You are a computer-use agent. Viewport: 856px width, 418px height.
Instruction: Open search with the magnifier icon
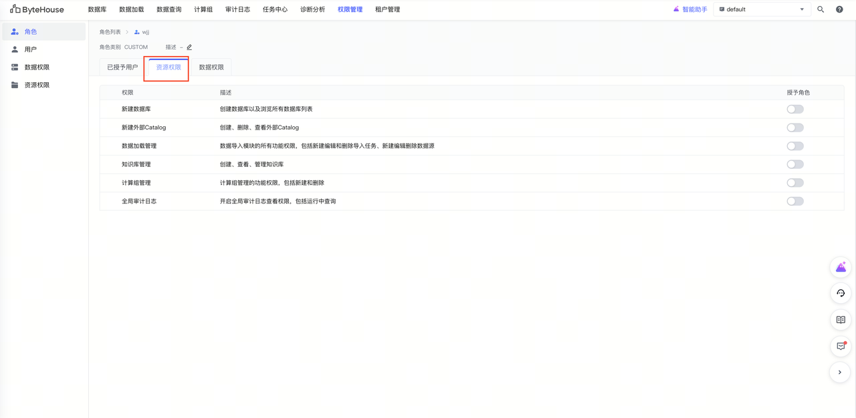pyautogui.click(x=821, y=9)
